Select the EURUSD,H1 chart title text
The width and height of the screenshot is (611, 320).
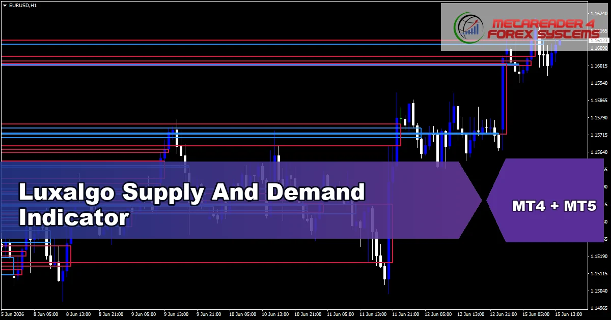coord(22,5)
